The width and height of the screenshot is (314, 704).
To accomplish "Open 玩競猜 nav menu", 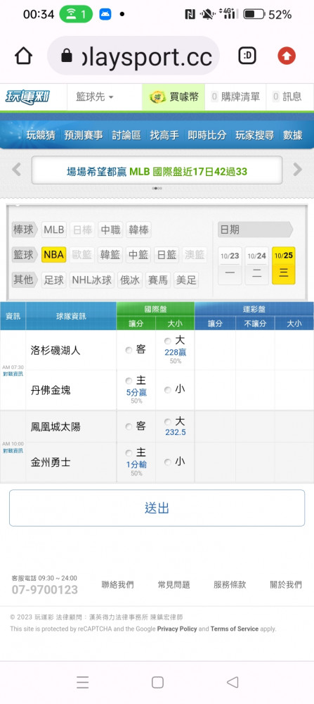I will click(x=41, y=135).
